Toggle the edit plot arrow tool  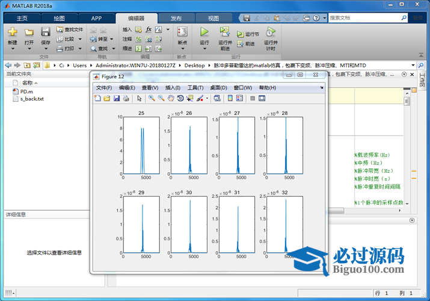[139, 98]
